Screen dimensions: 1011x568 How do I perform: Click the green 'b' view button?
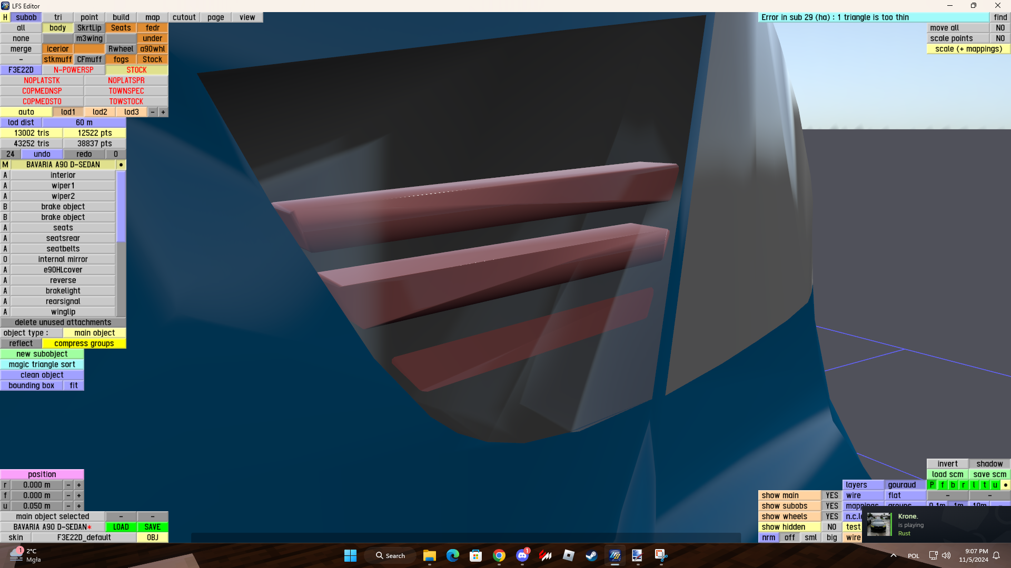click(953, 485)
